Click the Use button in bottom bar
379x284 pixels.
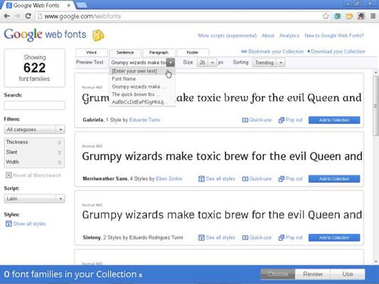click(x=347, y=274)
